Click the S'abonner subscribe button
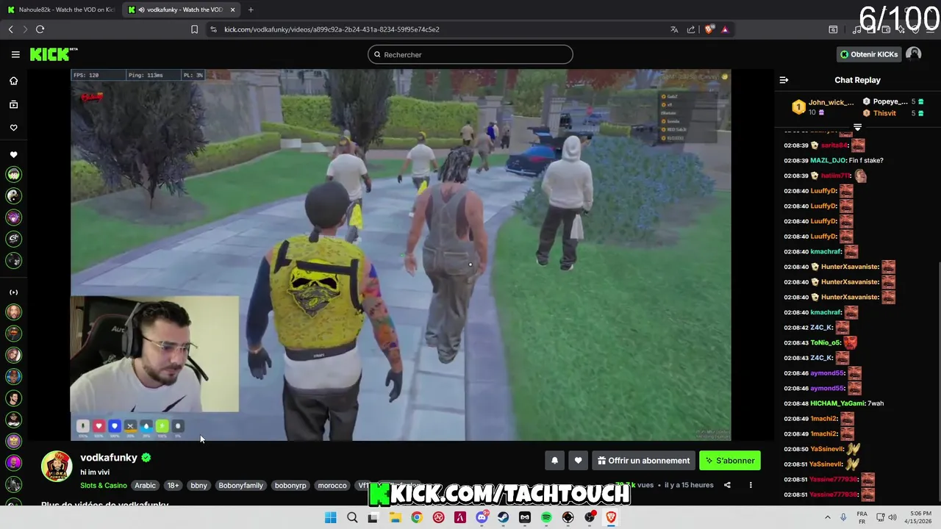Viewport: 941px width, 529px height. click(729, 461)
